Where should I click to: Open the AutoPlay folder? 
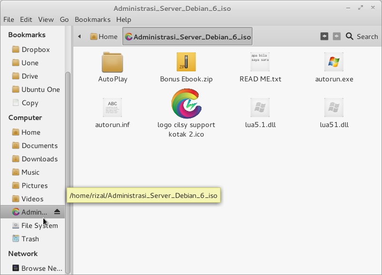(x=112, y=62)
